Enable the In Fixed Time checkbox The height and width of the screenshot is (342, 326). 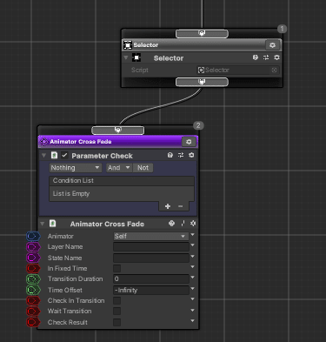pyautogui.click(x=116, y=268)
